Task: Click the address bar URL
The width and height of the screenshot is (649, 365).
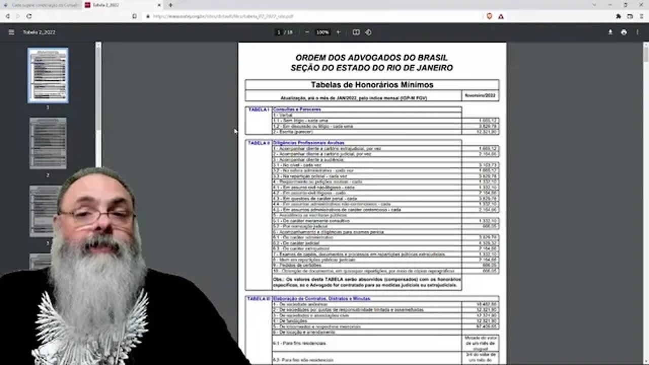Action: [x=223, y=16]
